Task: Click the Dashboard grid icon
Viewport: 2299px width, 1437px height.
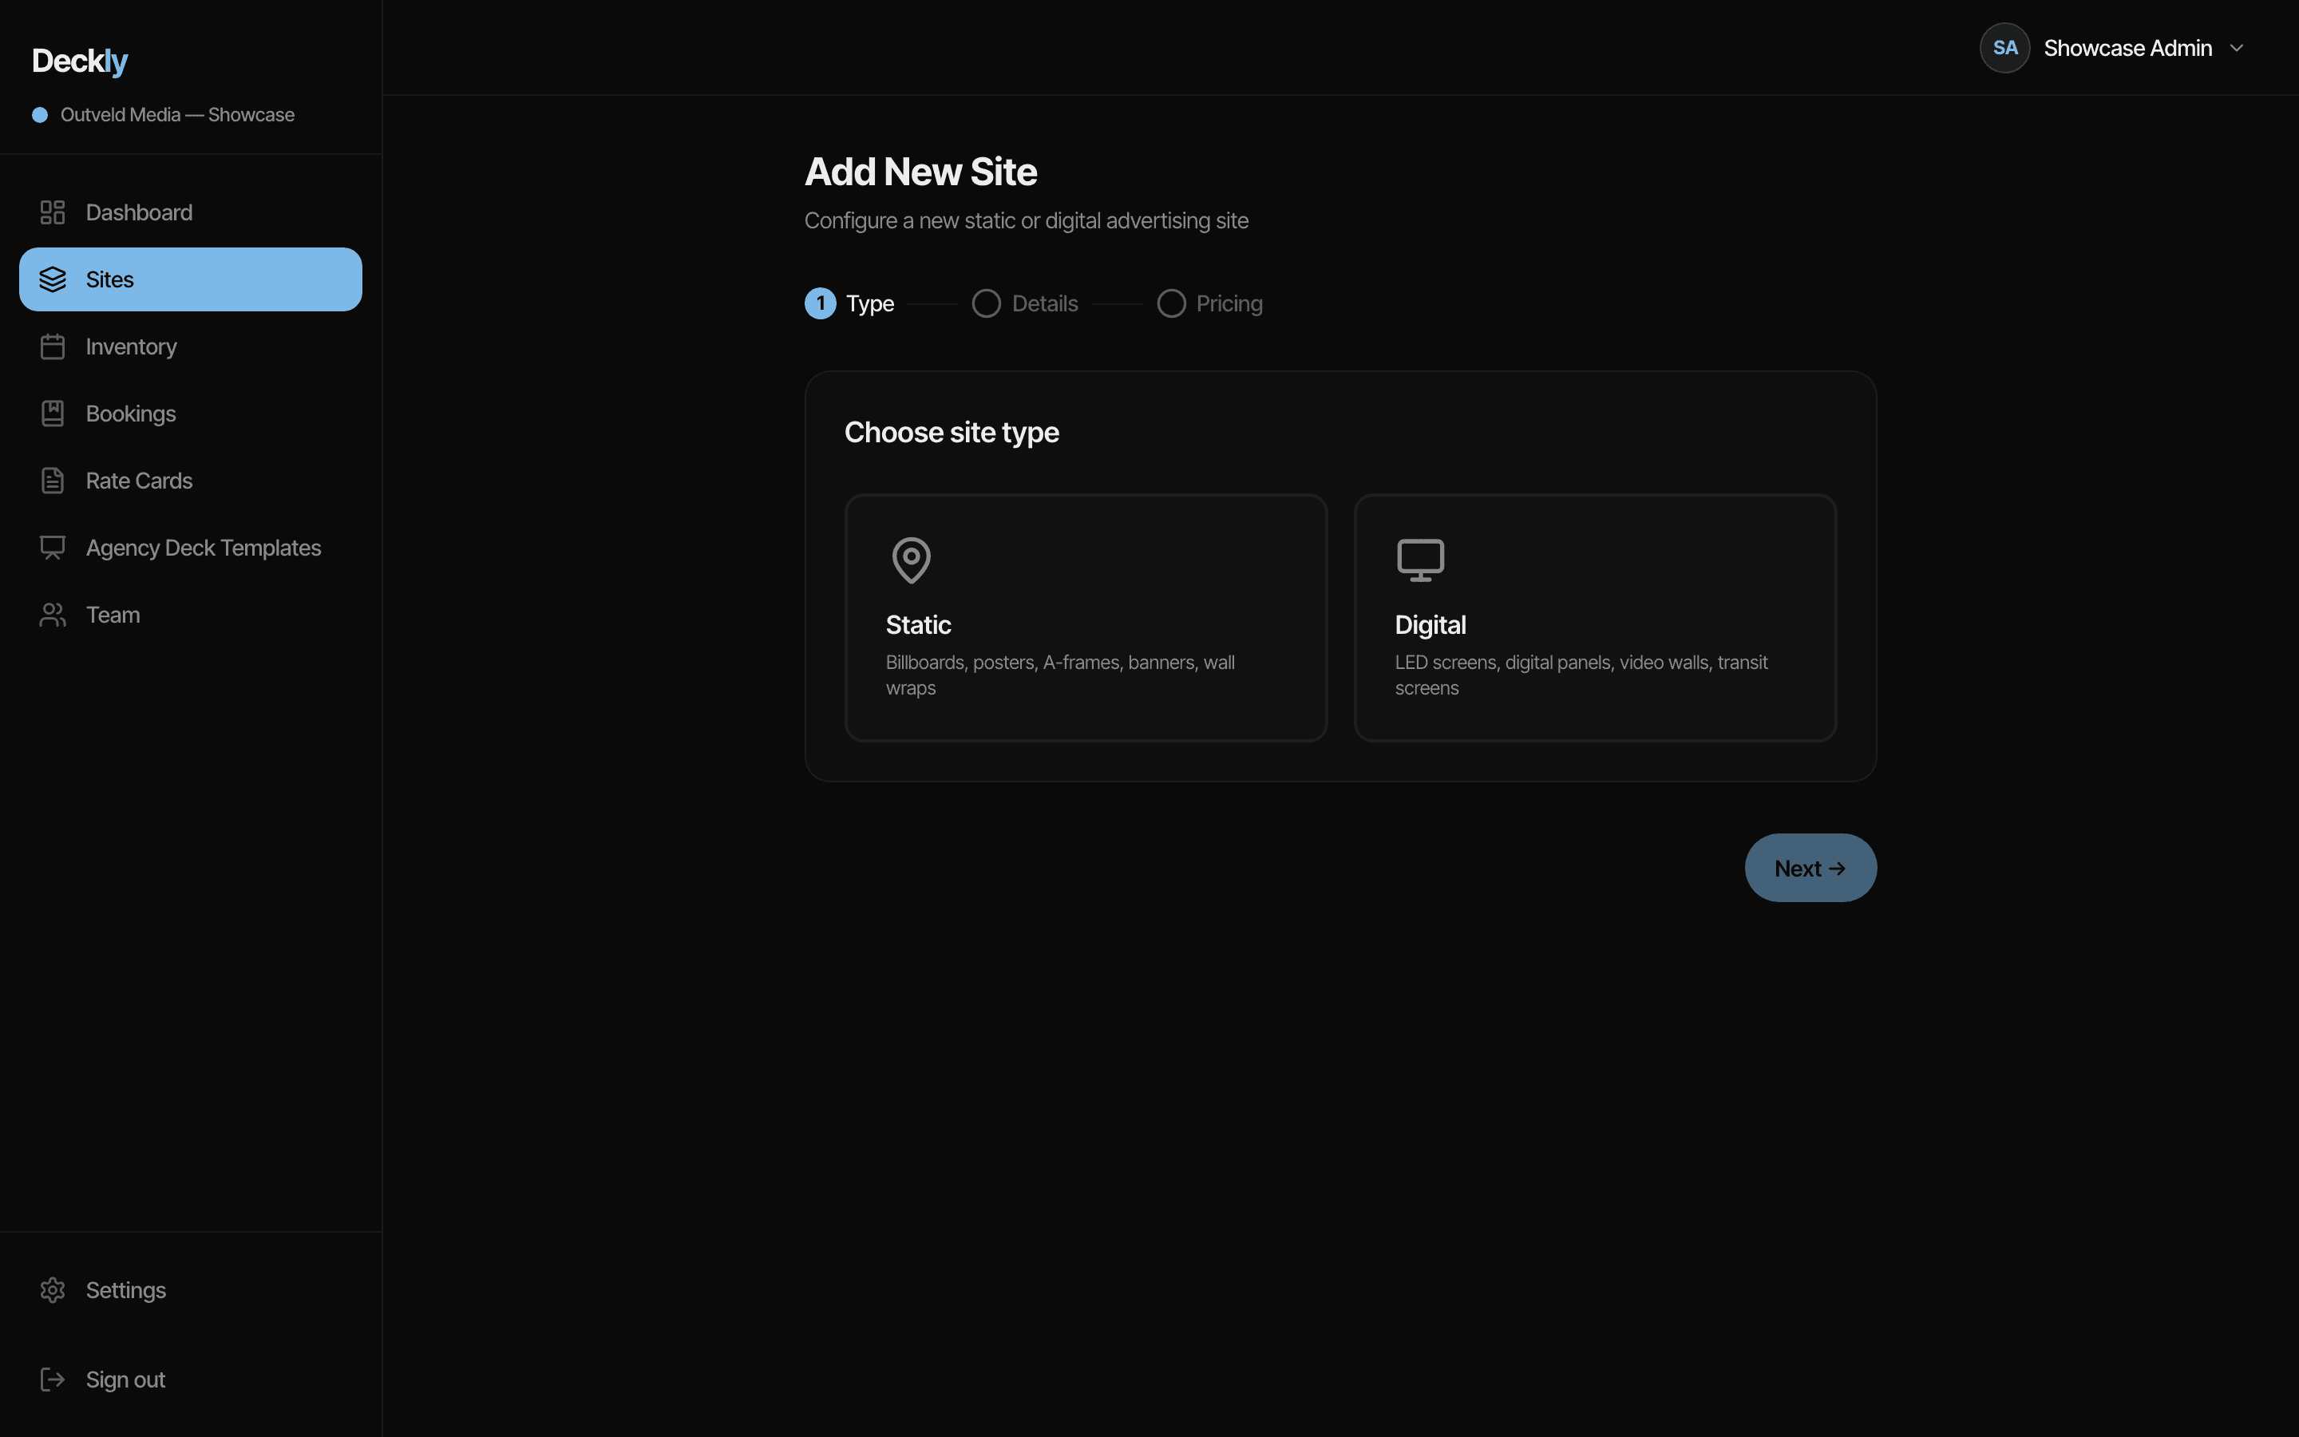Action: coord(52,212)
